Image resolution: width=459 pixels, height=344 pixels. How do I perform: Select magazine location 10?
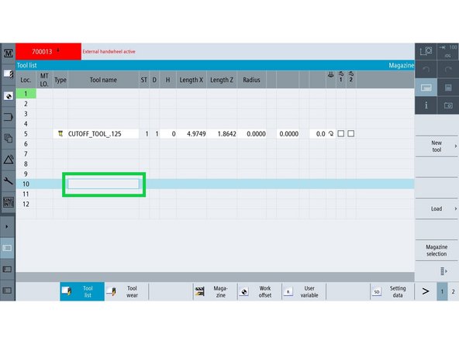[x=26, y=184]
